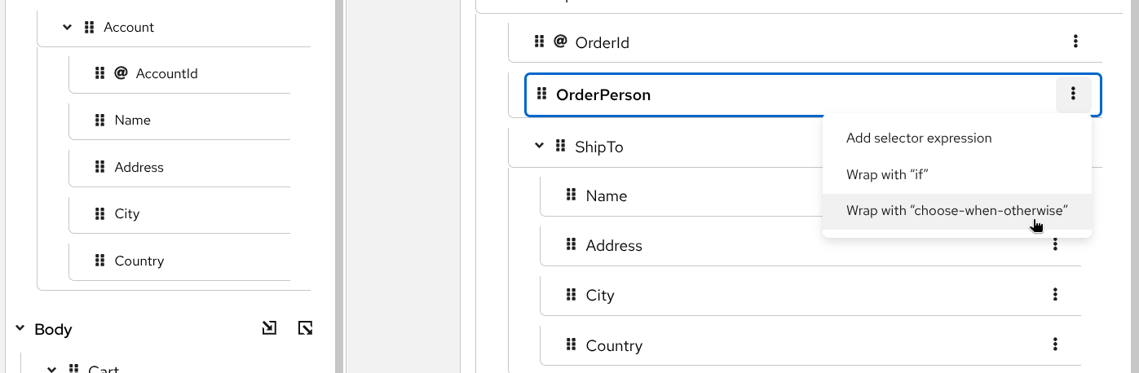The width and height of the screenshot is (1139, 373).
Task: Click kebab menu on OrderPerson row
Action: [x=1074, y=94]
